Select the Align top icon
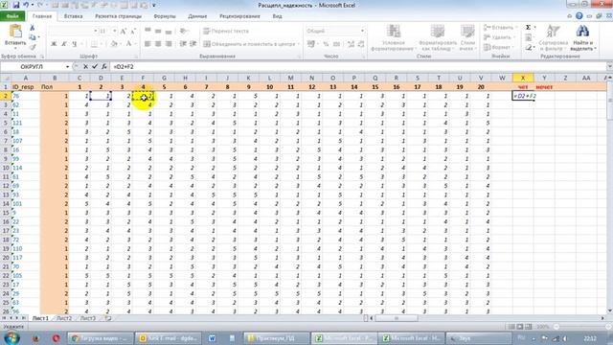Screen dimensions: 613x345 [148, 31]
